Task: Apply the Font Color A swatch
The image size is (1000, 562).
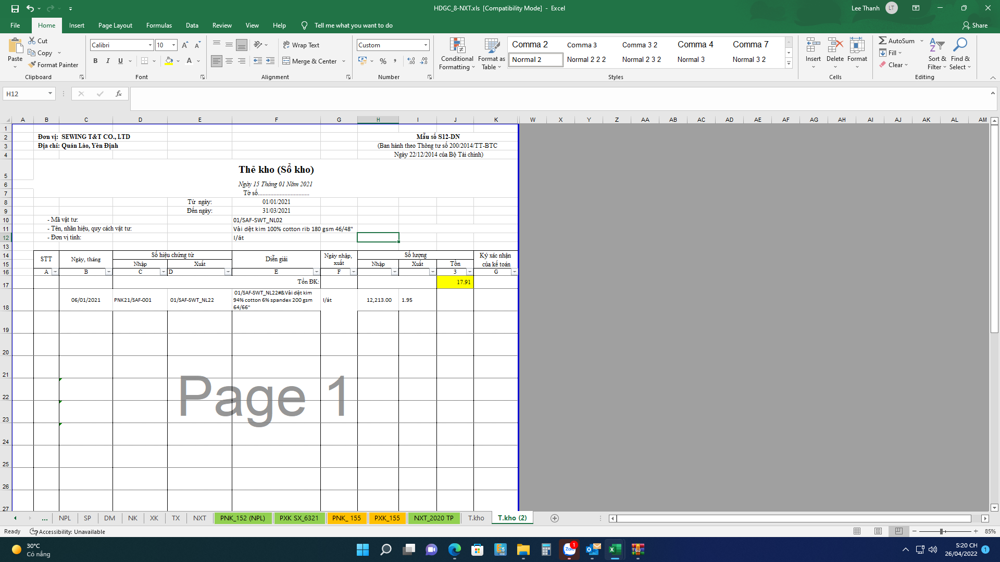Action: 189,61
